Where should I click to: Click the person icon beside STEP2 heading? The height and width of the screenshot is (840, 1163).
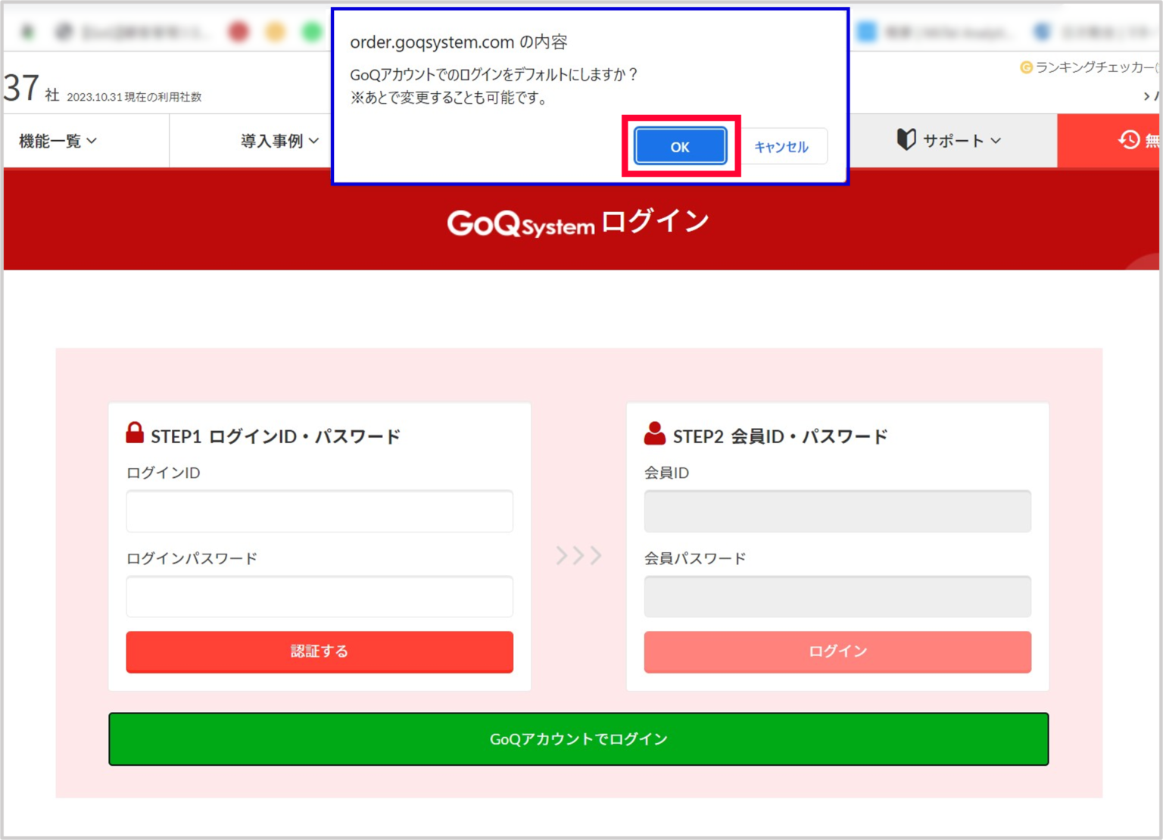click(x=653, y=432)
